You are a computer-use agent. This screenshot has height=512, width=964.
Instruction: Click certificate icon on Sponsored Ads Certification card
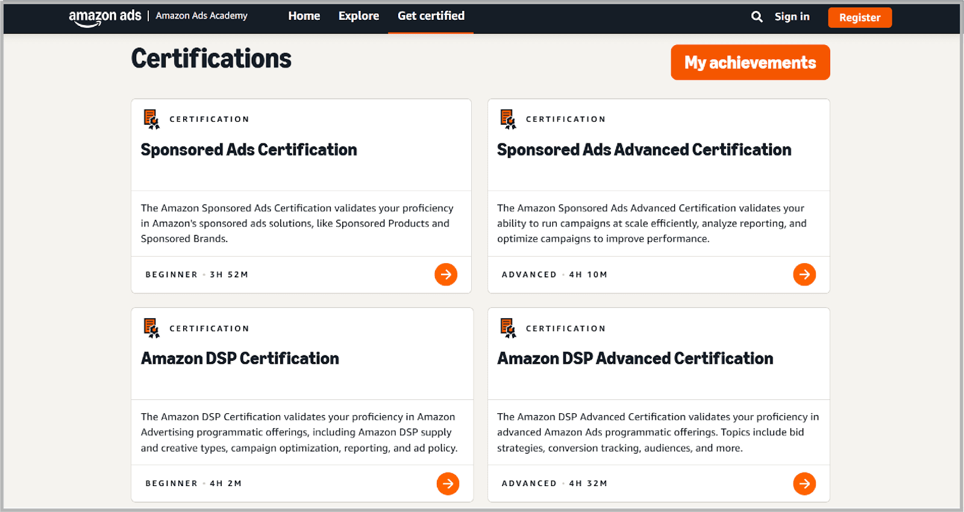152,119
